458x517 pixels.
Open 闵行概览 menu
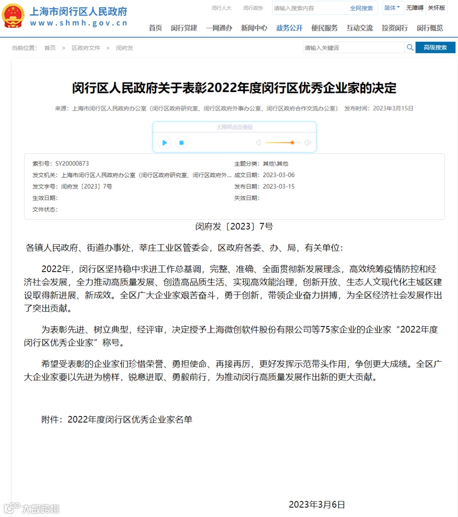(x=430, y=28)
